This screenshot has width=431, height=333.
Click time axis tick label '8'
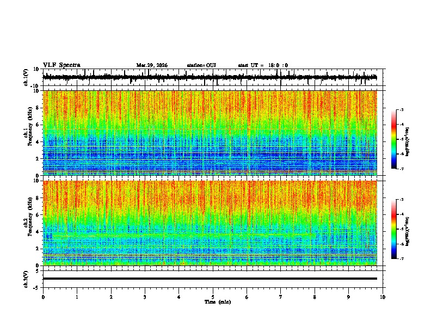tap(315, 297)
